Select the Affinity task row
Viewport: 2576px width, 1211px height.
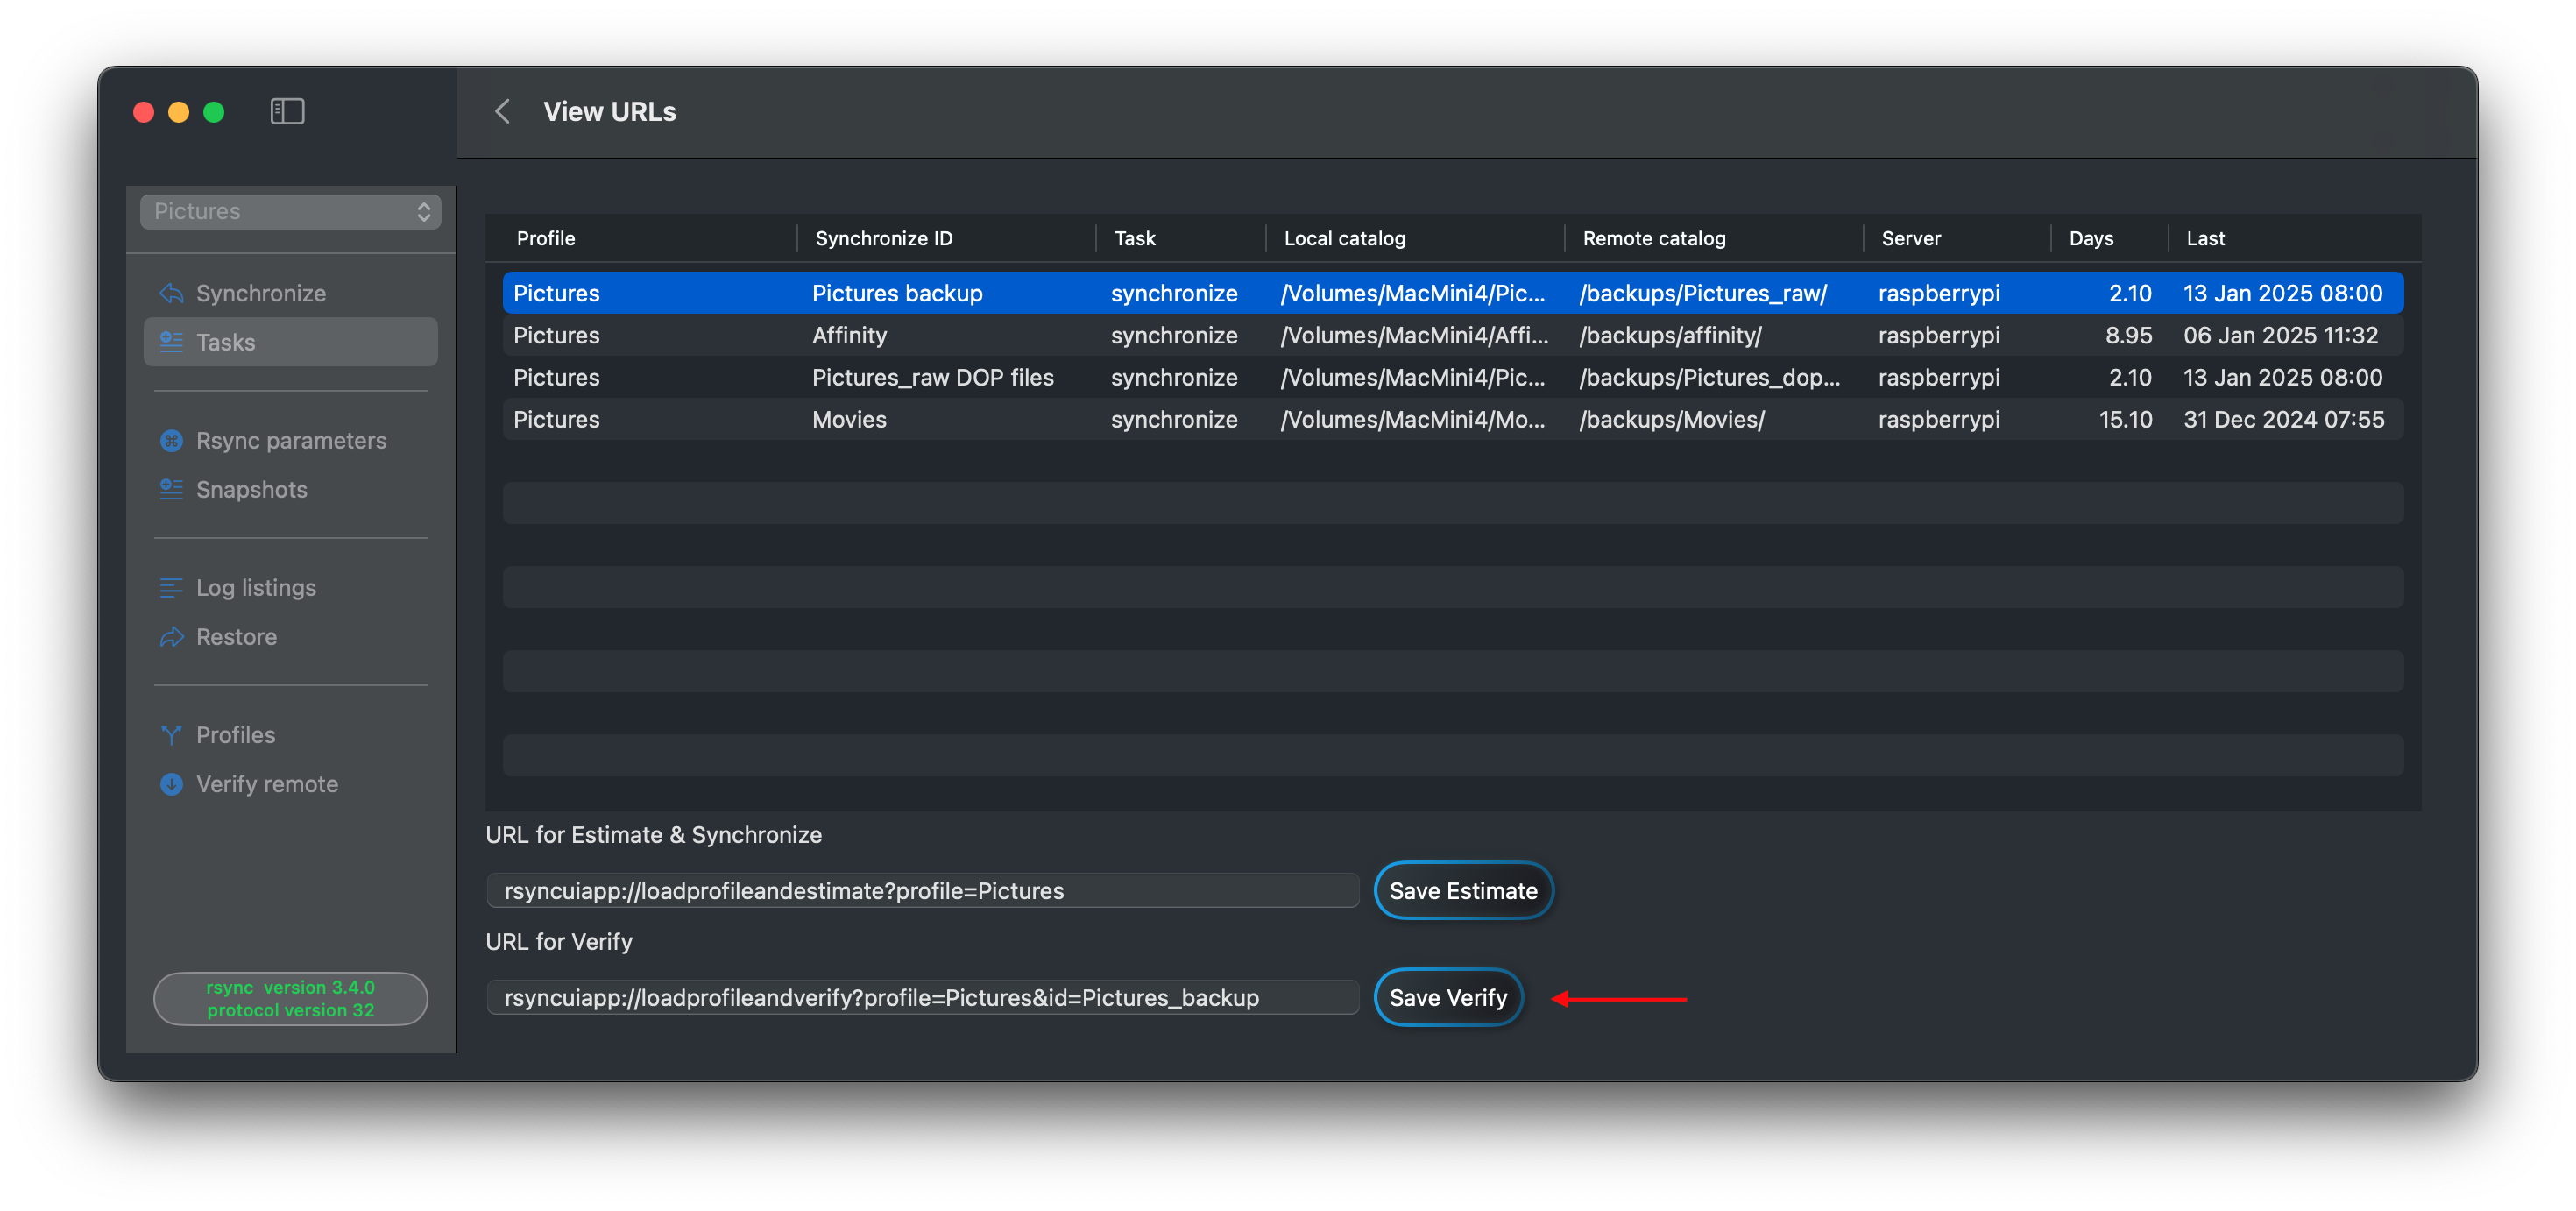pyautogui.click(x=1453, y=335)
